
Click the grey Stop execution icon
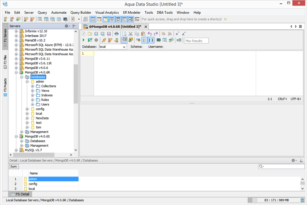[x=96, y=40]
